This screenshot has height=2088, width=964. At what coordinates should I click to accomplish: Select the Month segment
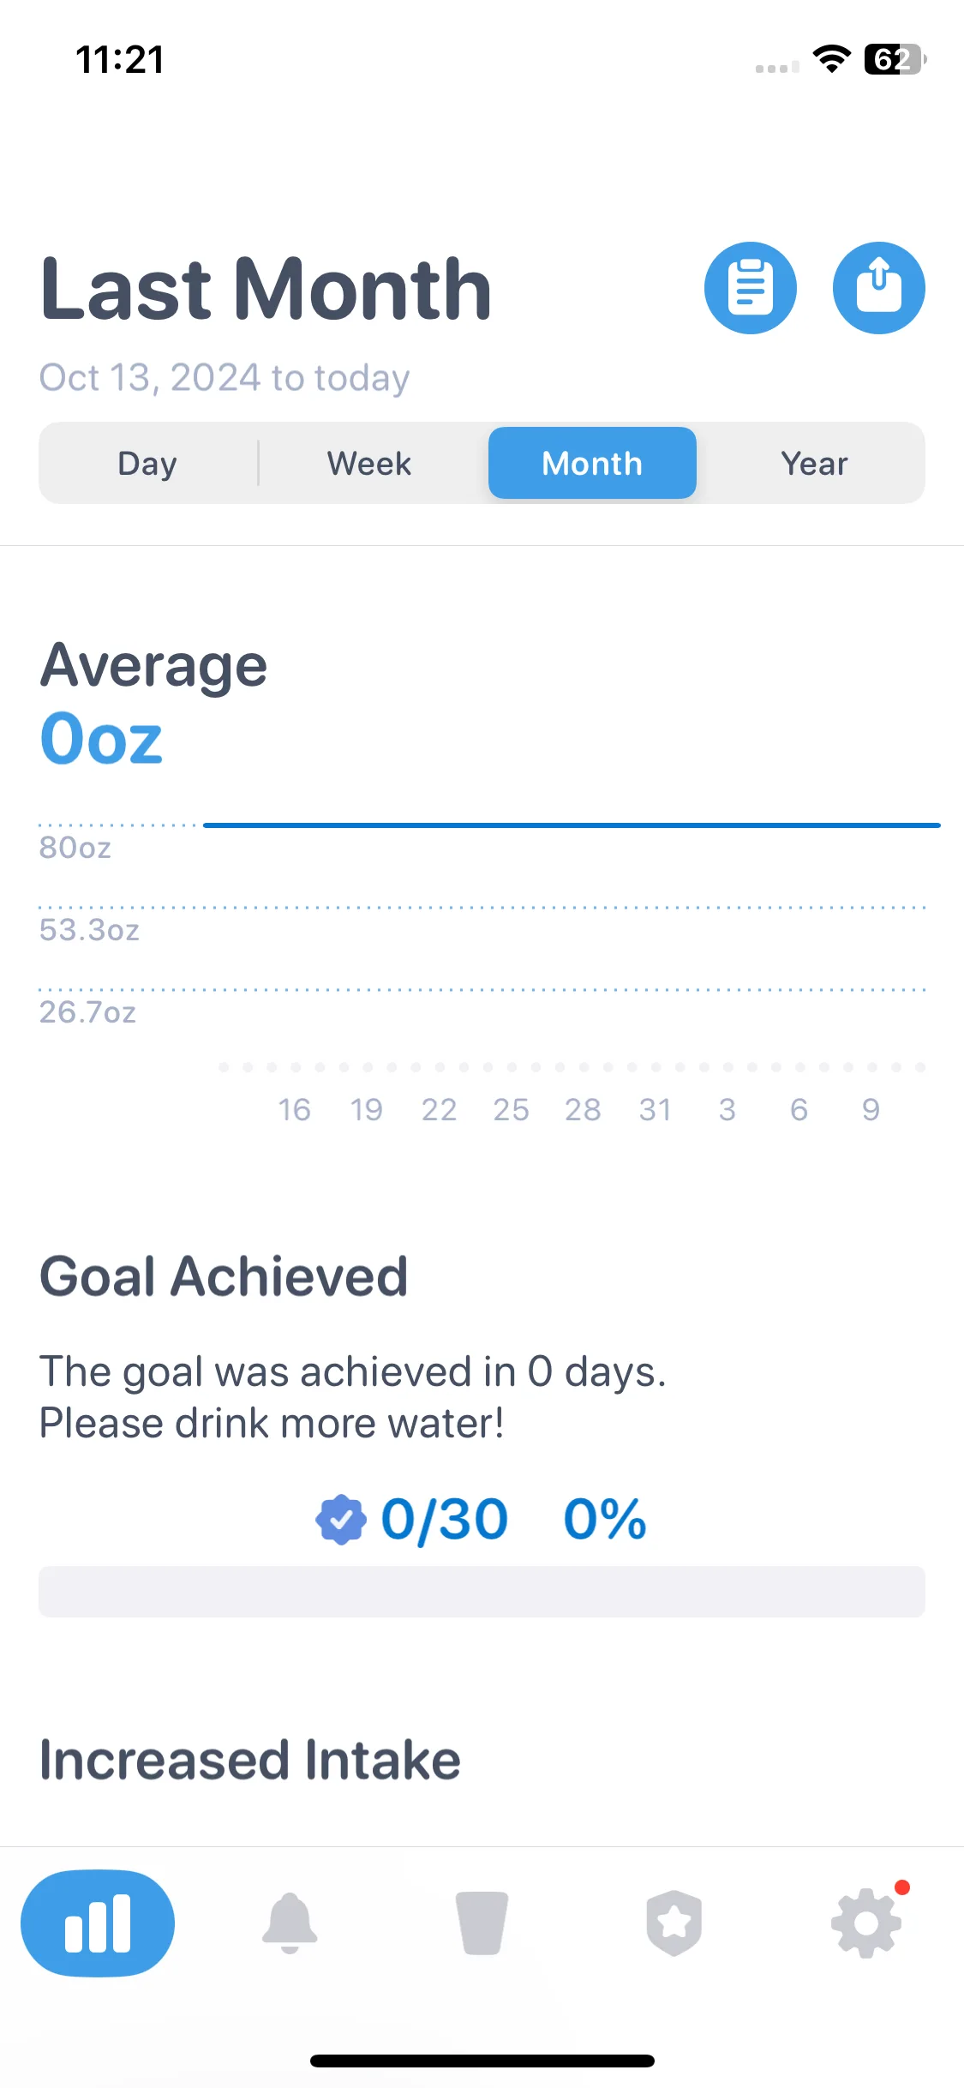[x=592, y=463]
